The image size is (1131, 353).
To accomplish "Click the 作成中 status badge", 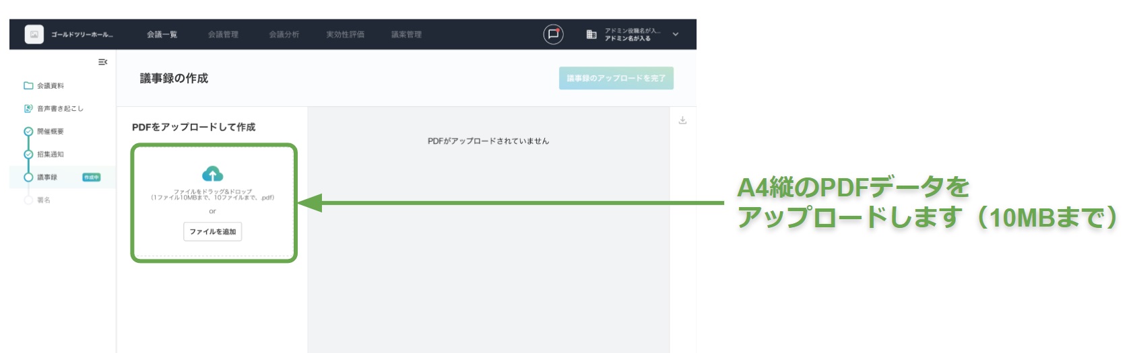I will tap(92, 178).
